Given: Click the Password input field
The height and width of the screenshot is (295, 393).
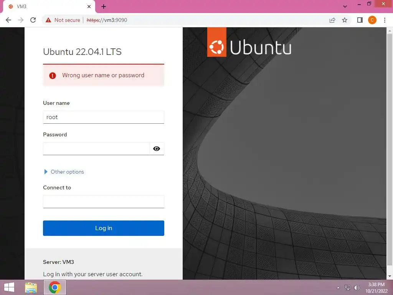Looking at the screenshot, I should click(x=96, y=149).
